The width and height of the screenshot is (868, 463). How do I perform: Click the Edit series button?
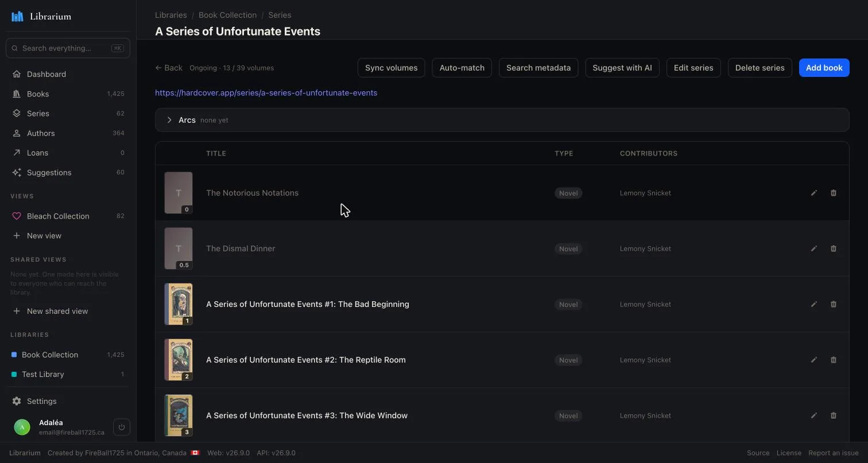[x=693, y=68]
